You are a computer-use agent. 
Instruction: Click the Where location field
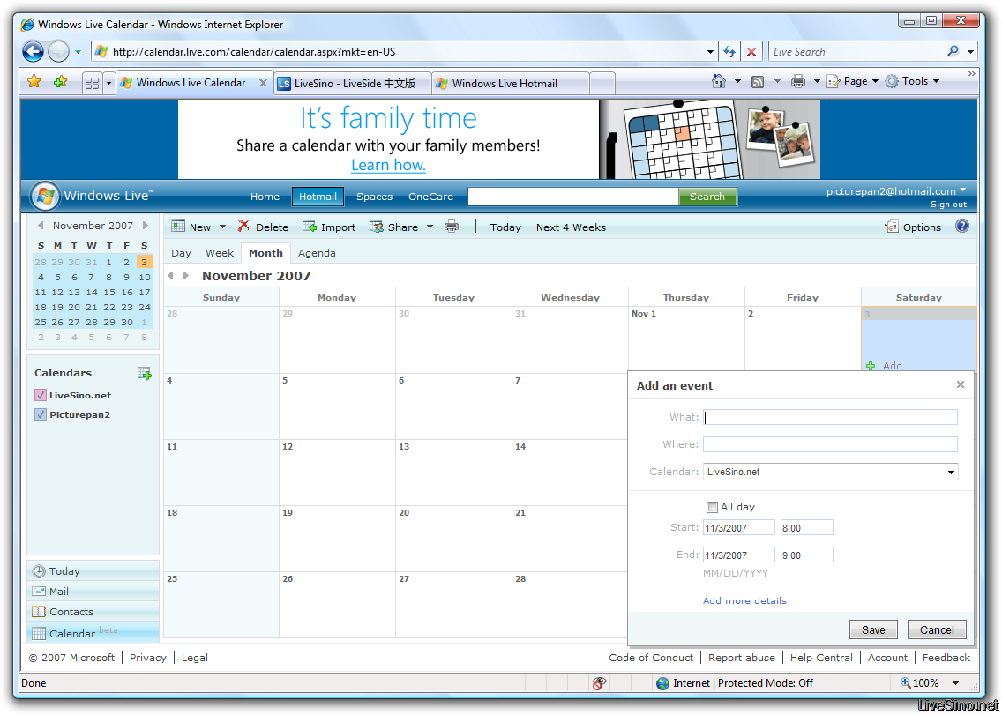click(x=830, y=444)
